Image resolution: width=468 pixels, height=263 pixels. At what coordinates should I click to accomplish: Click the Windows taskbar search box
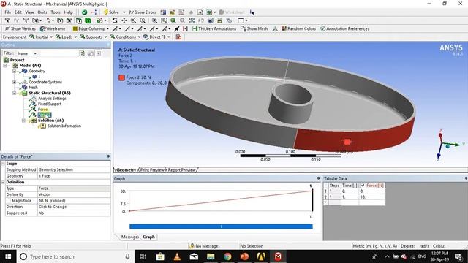[75, 256]
